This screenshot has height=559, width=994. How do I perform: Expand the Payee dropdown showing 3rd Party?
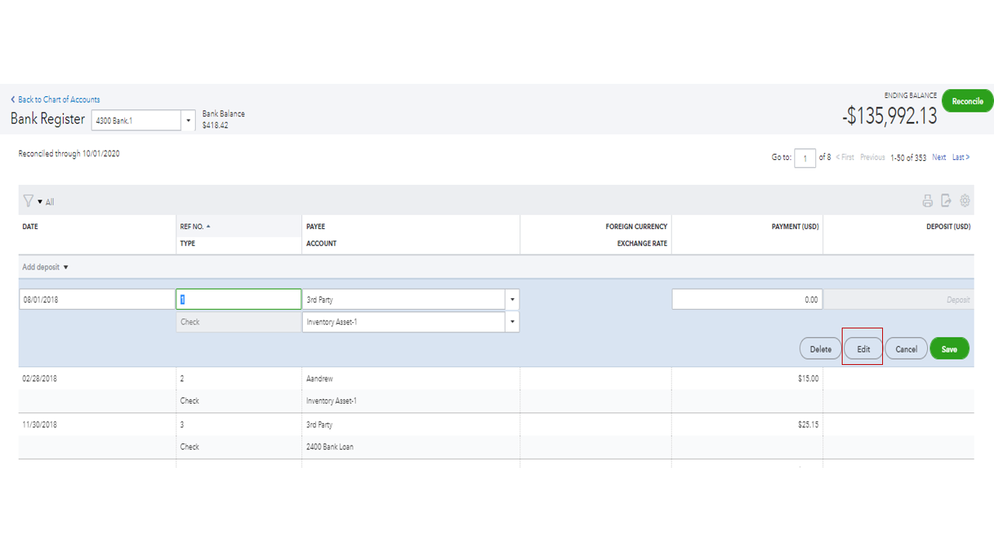click(512, 299)
